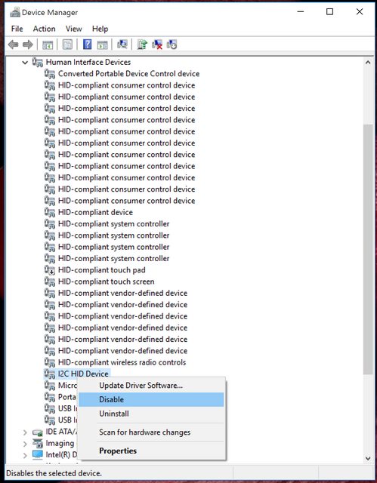Open the Properties toolbar icon

pyautogui.click(x=67, y=45)
